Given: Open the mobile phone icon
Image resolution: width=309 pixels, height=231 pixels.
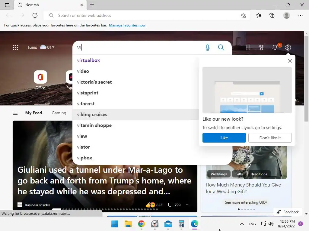Looking at the screenshot, I should [x=248, y=48].
